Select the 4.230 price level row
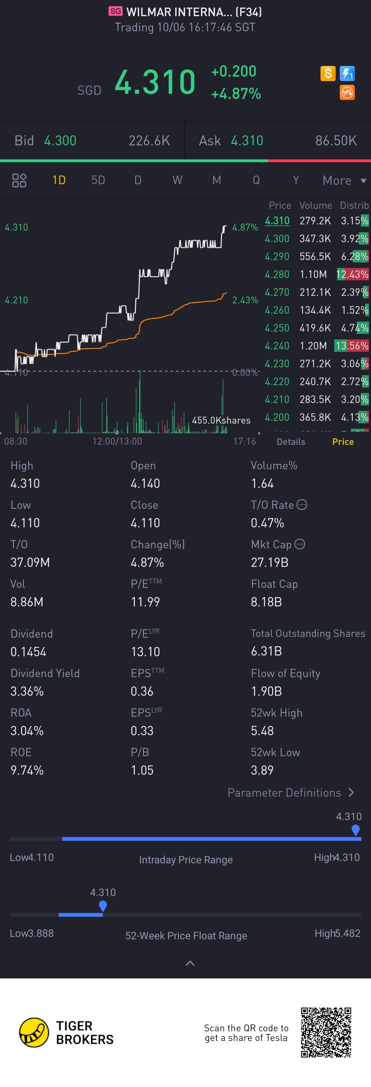This screenshot has width=371, height=1087. point(317,364)
